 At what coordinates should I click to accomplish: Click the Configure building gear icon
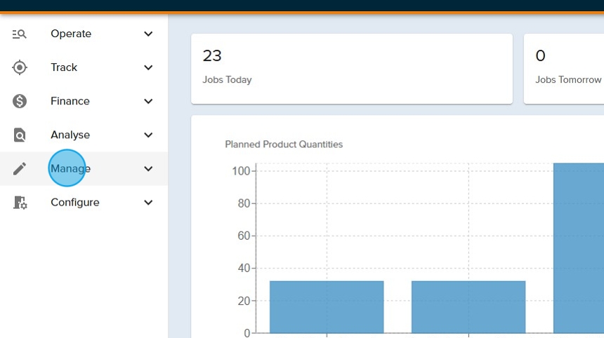pyautogui.click(x=20, y=203)
